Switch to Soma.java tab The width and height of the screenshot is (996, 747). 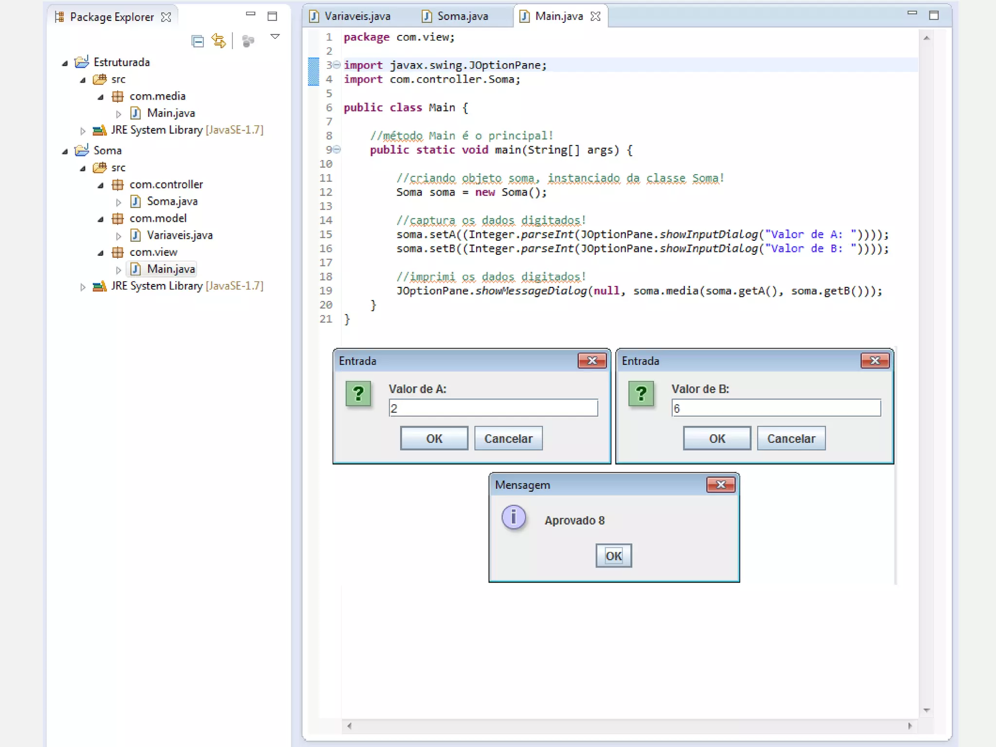pos(462,17)
